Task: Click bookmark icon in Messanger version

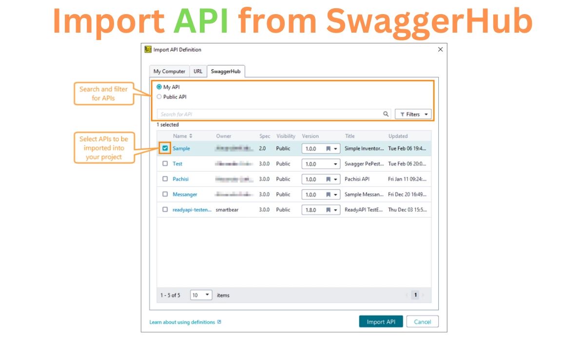Action: coord(329,194)
